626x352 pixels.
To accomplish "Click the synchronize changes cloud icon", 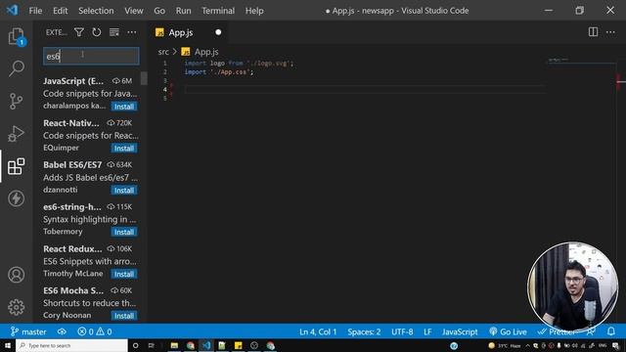I will point(62,331).
